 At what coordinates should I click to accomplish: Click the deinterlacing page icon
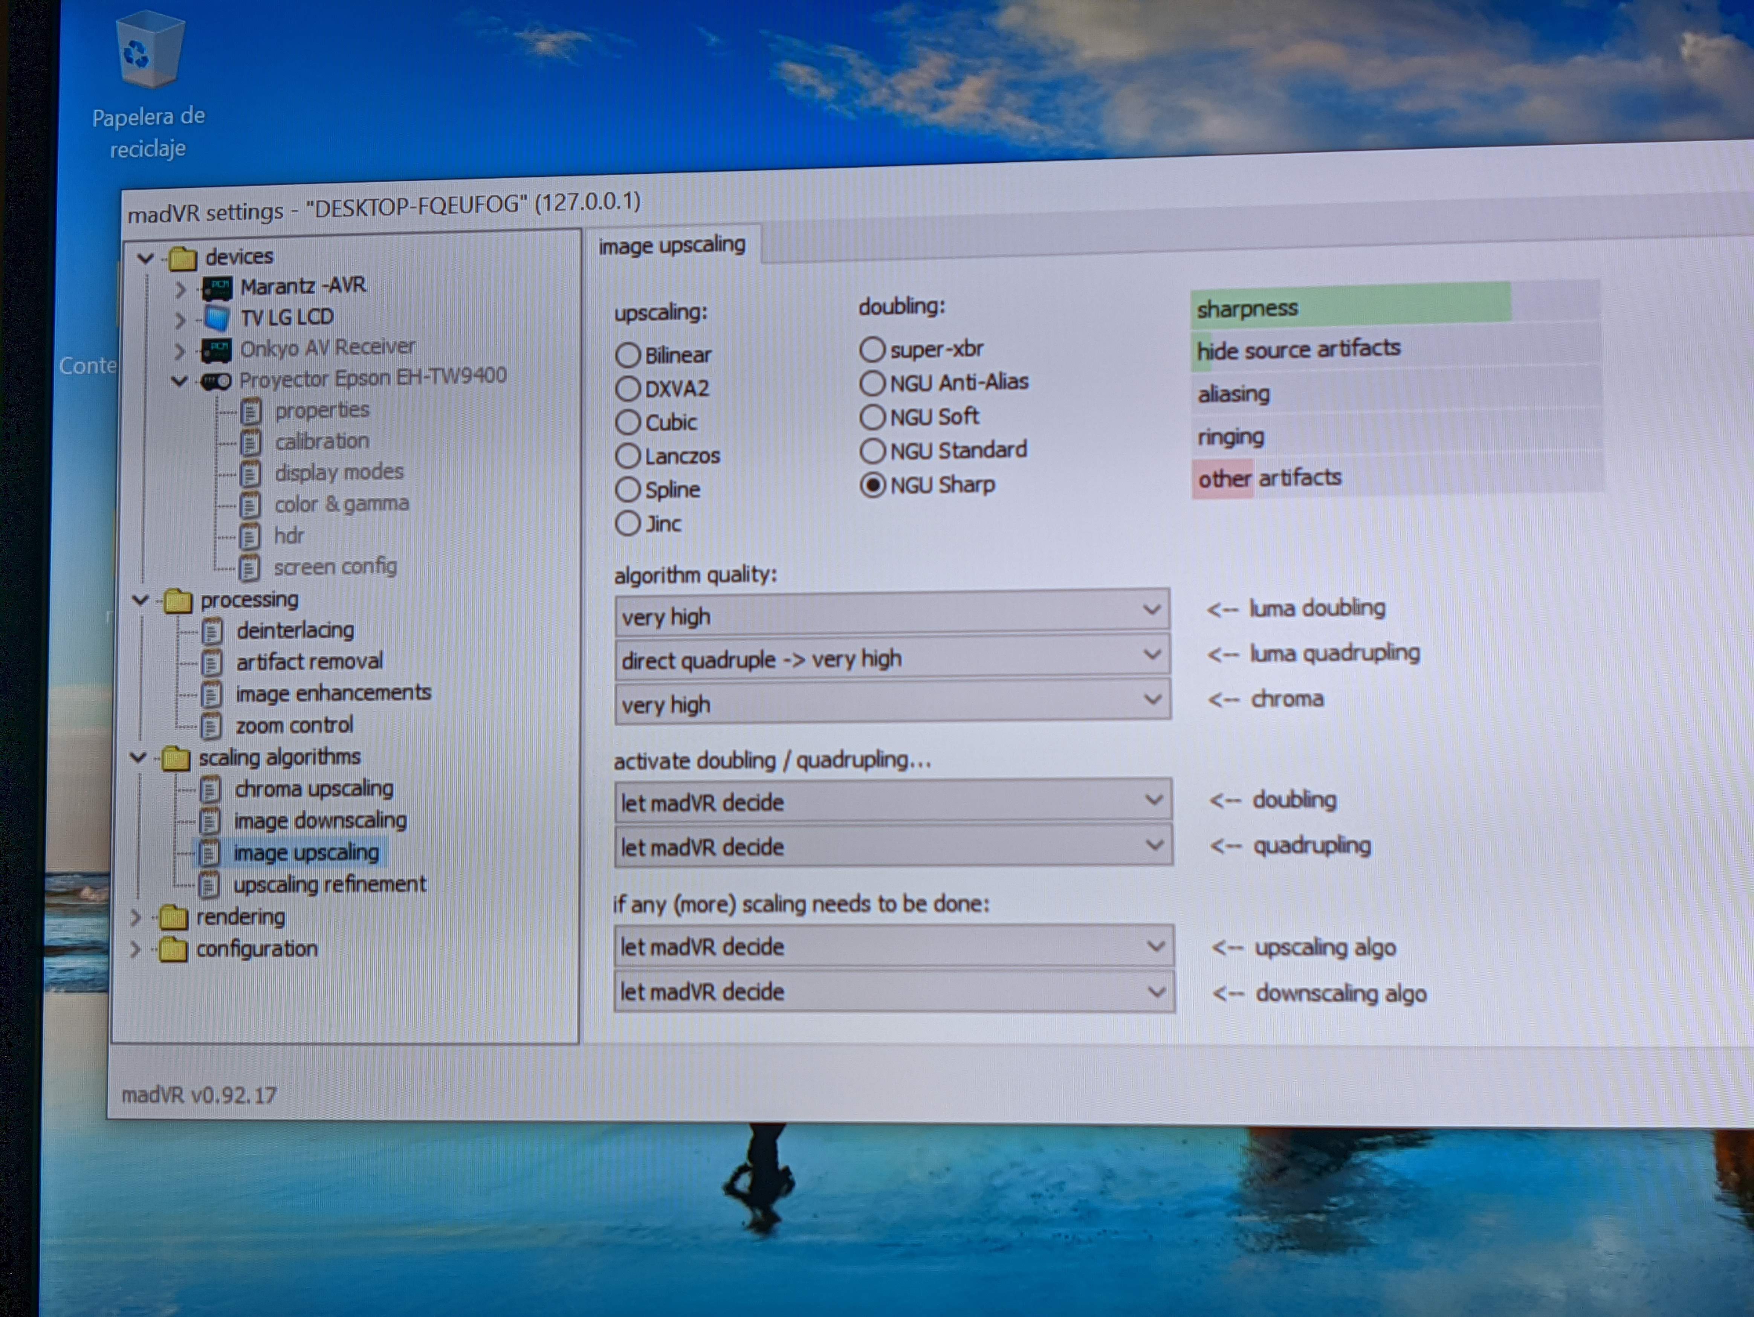click(212, 632)
